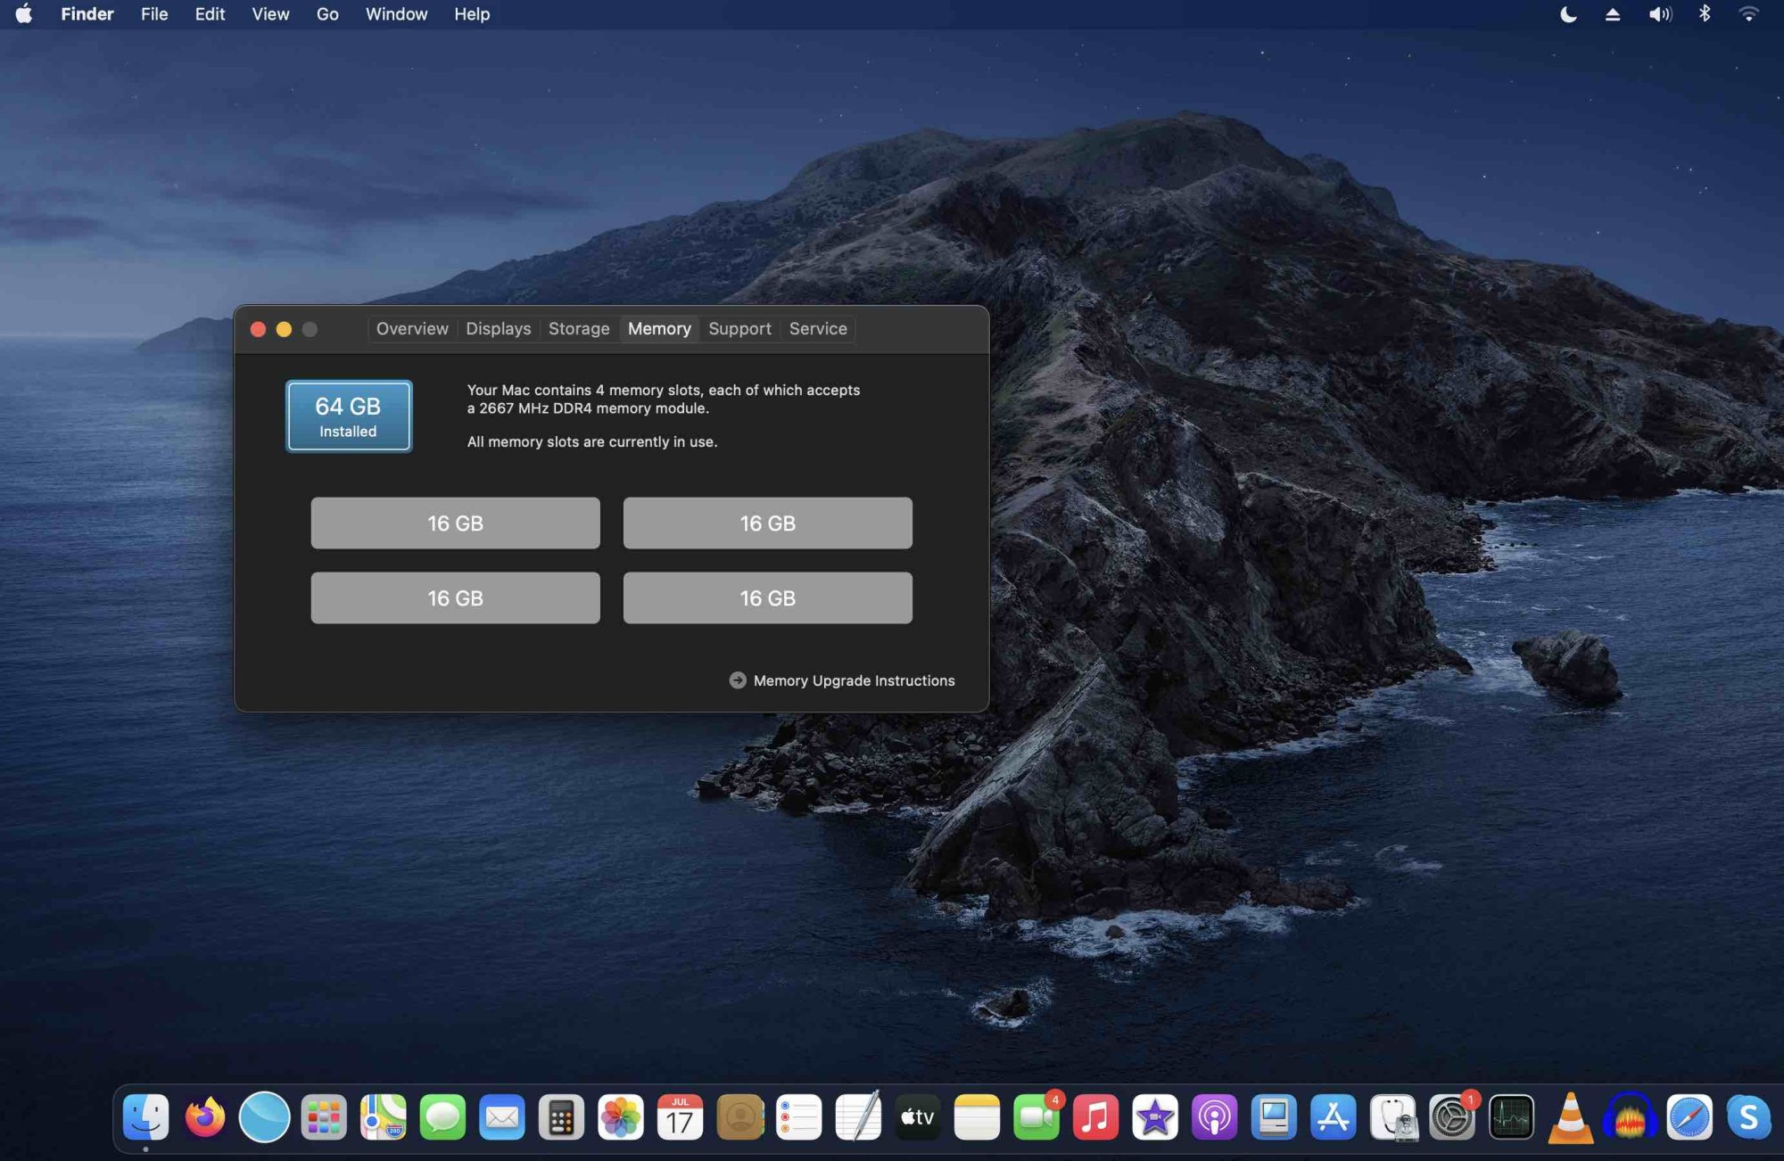The height and width of the screenshot is (1161, 1784).
Task: Open the Go menu
Action: click(x=327, y=14)
